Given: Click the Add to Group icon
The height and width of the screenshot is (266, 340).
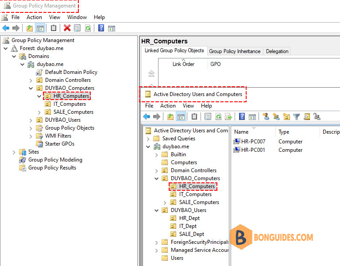Looking at the screenshot, I should tap(317, 117).
